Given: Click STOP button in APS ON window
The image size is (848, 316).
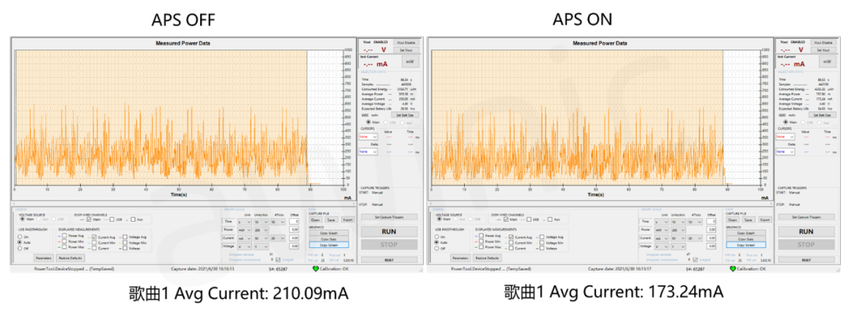Looking at the screenshot, I should tap(806, 245).
